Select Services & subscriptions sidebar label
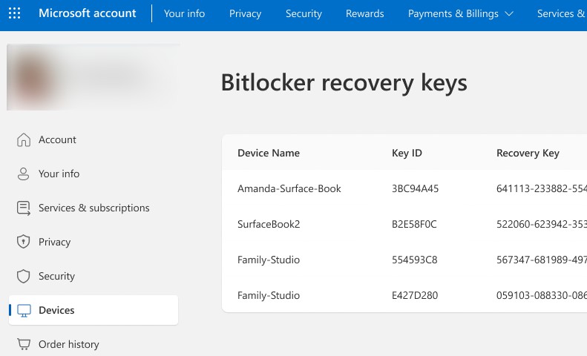The image size is (587, 356). pyautogui.click(x=94, y=208)
